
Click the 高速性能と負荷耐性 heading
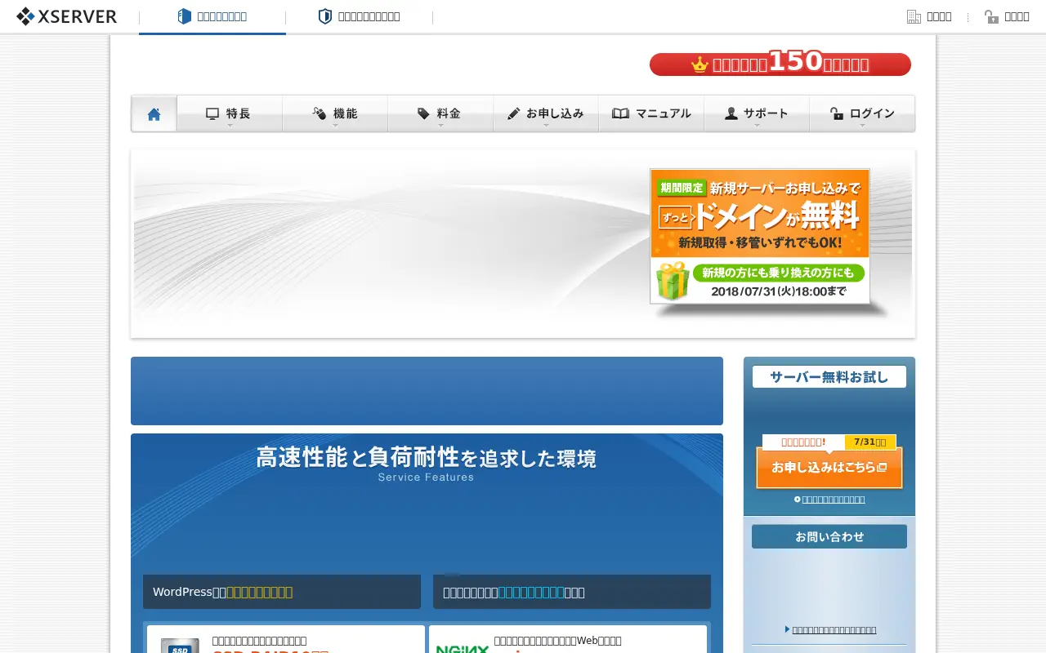(x=427, y=458)
